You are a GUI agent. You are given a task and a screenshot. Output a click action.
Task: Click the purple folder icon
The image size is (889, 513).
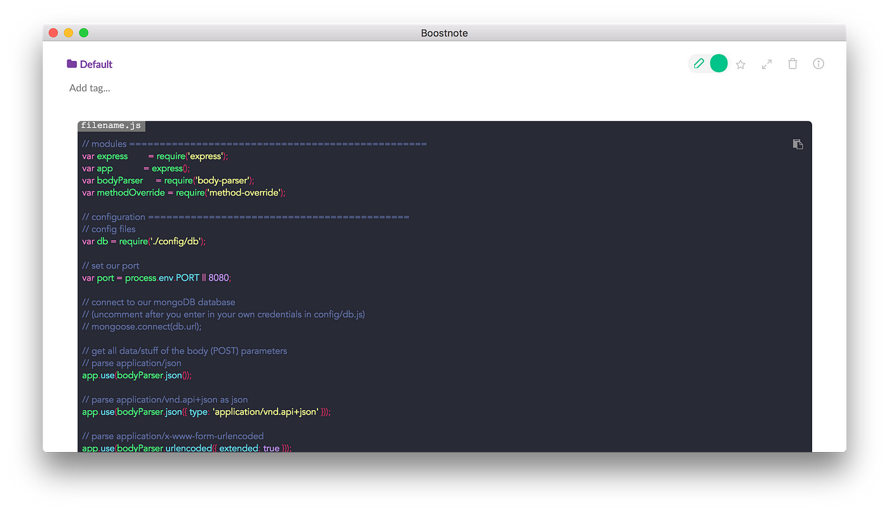(x=72, y=63)
